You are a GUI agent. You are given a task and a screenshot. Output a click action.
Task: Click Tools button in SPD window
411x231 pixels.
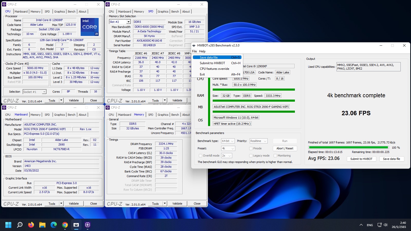[x=155, y=100]
